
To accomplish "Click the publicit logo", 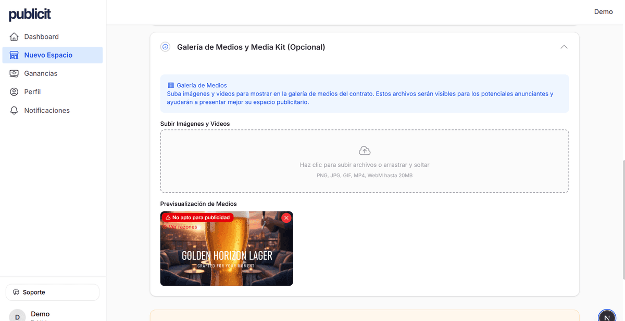I will (x=30, y=14).
